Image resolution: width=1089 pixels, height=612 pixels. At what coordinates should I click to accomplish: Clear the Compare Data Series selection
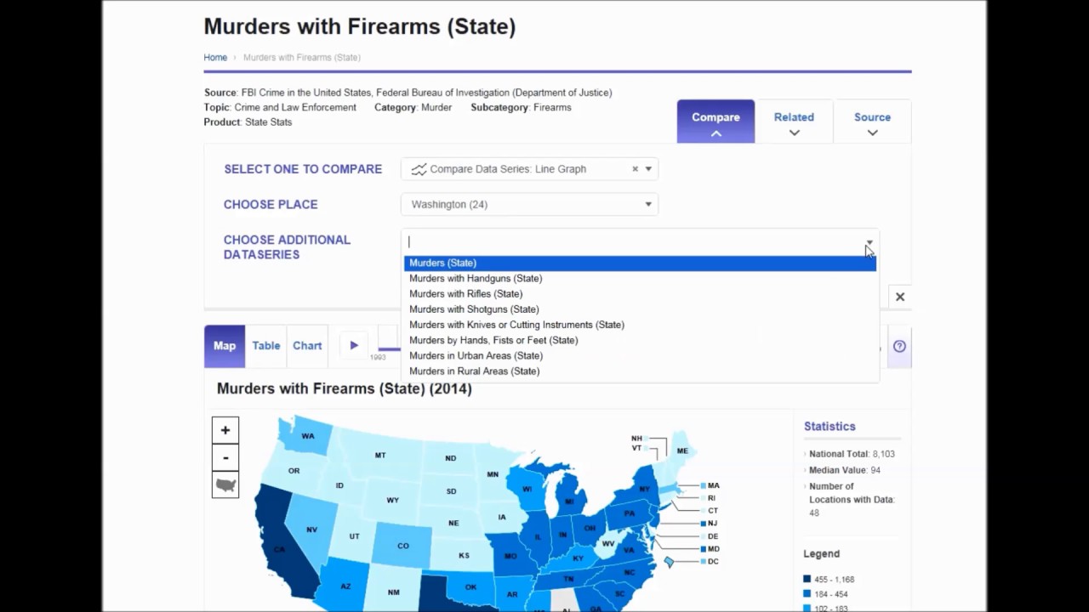[x=635, y=169]
